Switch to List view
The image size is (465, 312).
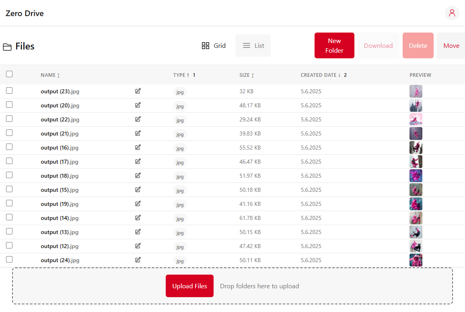[253, 46]
